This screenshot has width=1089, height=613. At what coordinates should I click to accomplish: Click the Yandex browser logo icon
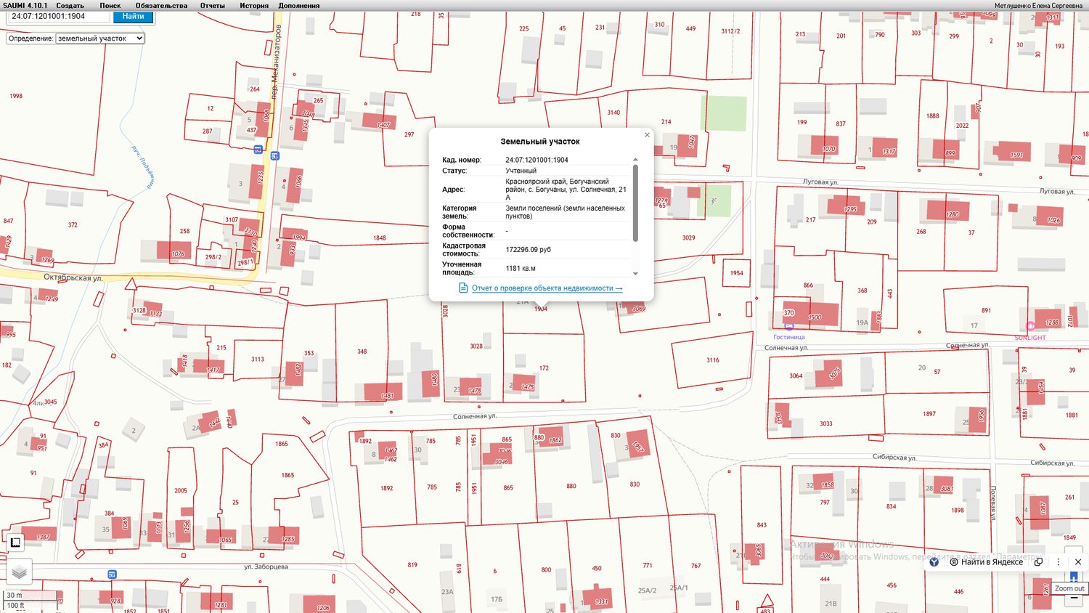pos(934,562)
